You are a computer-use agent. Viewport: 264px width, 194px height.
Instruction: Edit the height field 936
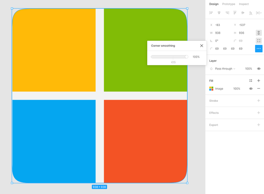coord(241,33)
